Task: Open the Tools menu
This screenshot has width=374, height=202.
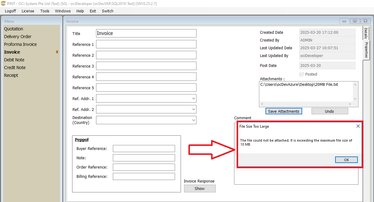Action: 45,11
